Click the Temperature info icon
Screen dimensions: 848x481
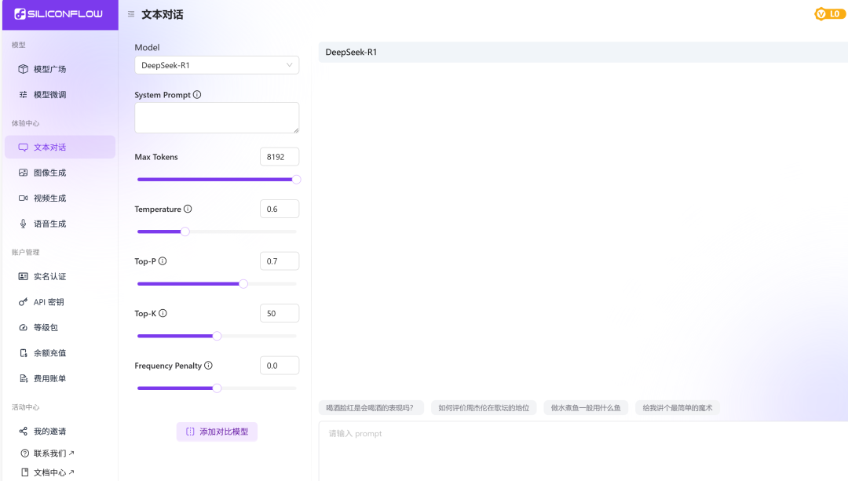pos(188,209)
